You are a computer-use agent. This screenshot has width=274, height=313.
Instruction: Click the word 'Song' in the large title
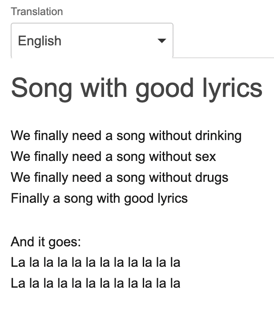tap(41, 88)
